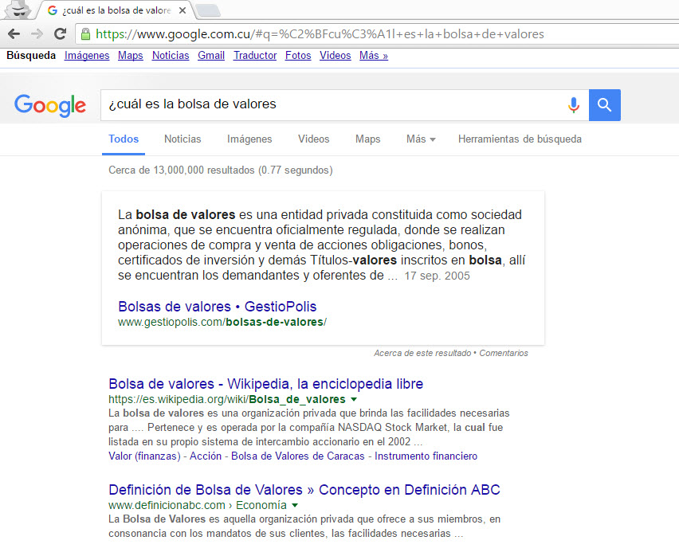Screen dimensions: 679x560
Task: Switch to the Maps results tab
Action: coord(367,139)
